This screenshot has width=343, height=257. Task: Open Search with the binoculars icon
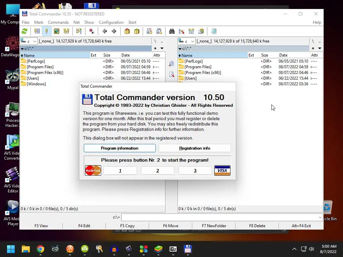(172, 31)
